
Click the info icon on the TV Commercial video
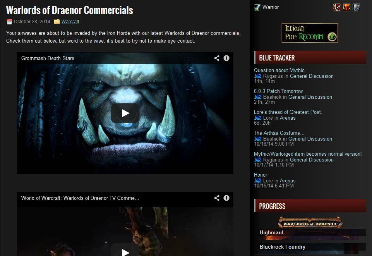[226, 198]
